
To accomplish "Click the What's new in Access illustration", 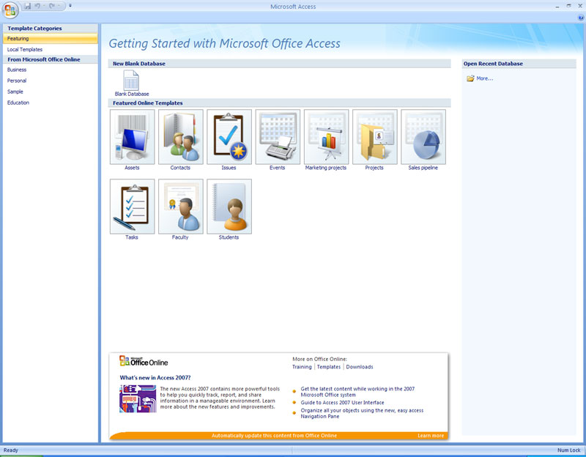I will tap(138, 398).
